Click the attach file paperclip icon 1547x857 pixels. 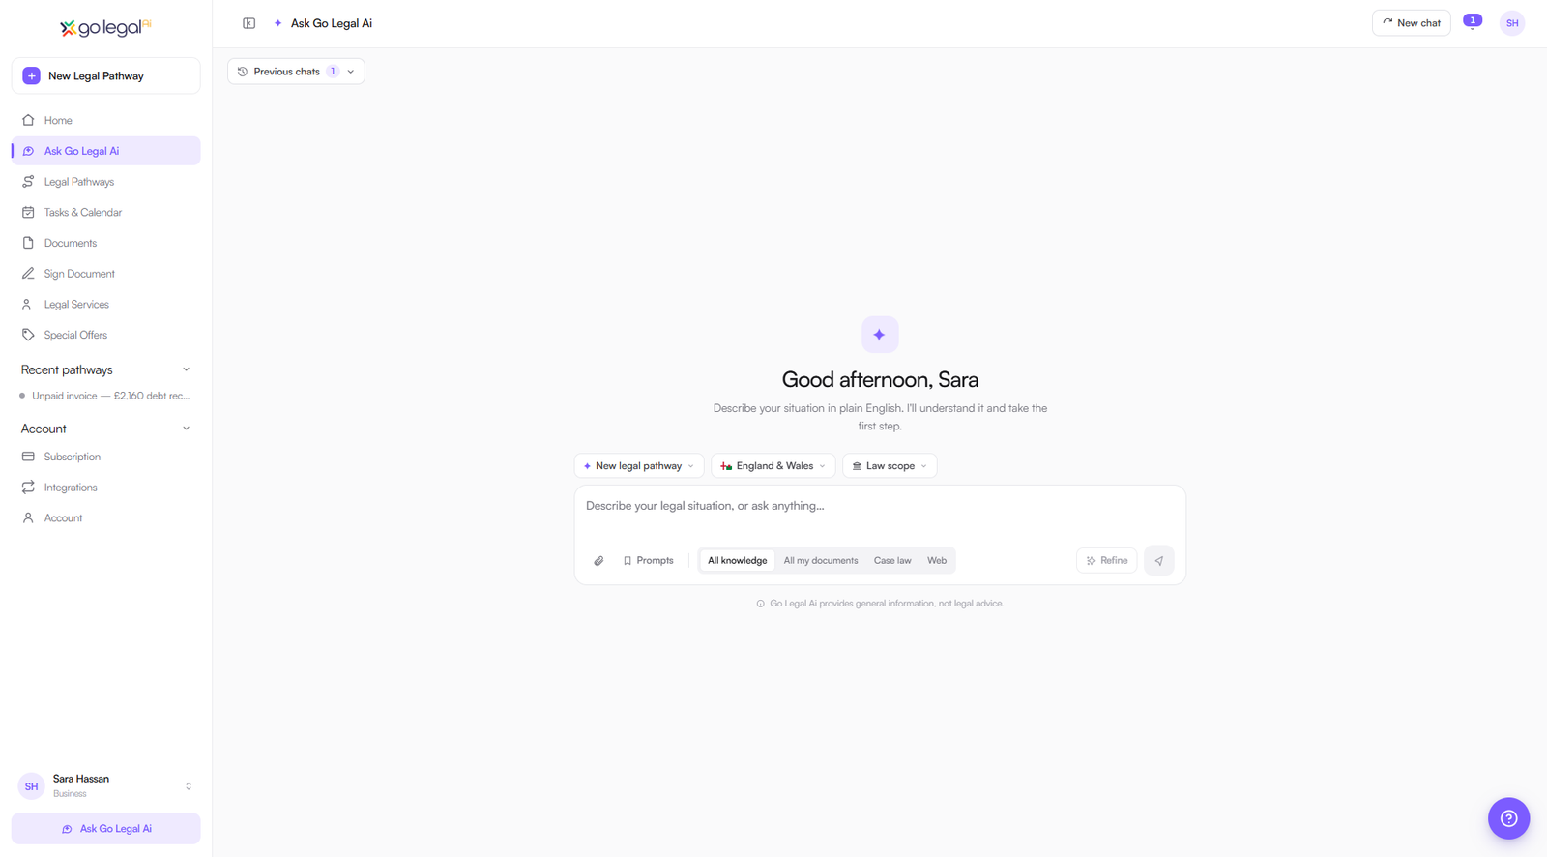pyautogui.click(x=598, y=561)
